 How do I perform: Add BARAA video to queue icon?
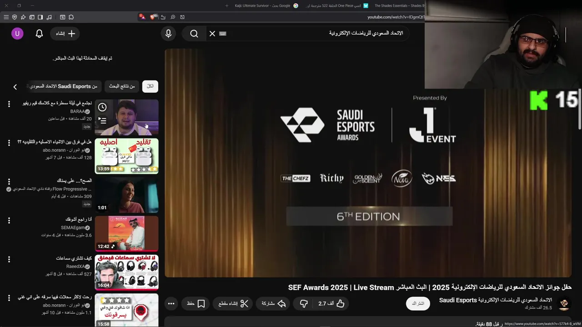[x=102, y=121]
